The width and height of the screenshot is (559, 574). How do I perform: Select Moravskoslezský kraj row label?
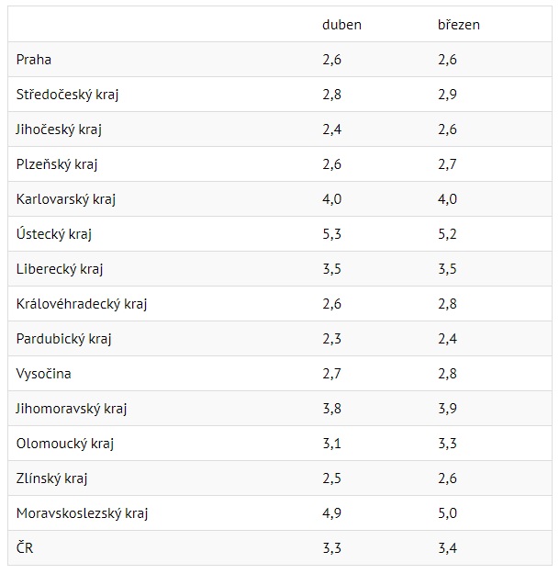tap(82, 513)
